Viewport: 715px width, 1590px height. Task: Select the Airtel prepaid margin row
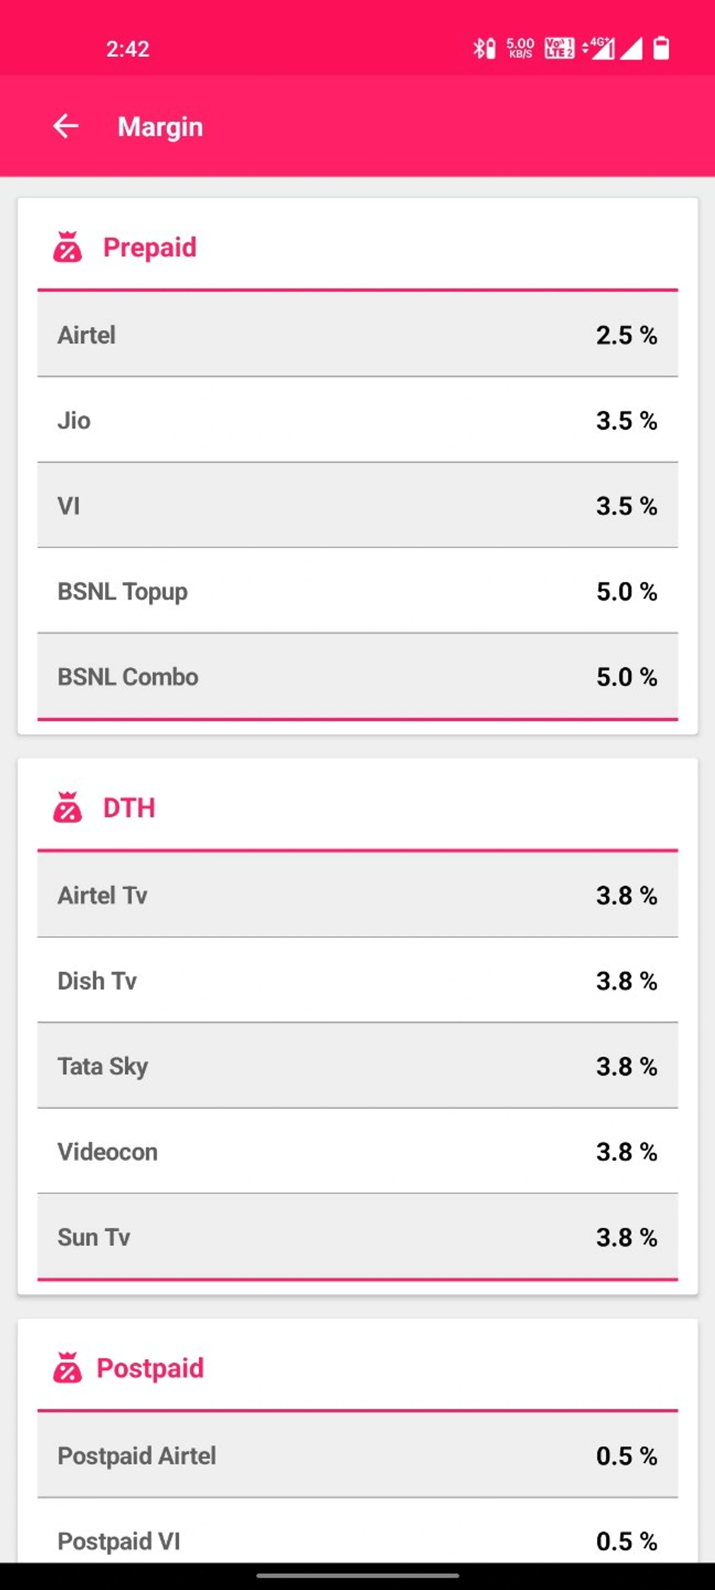click(x=357, y=334)
